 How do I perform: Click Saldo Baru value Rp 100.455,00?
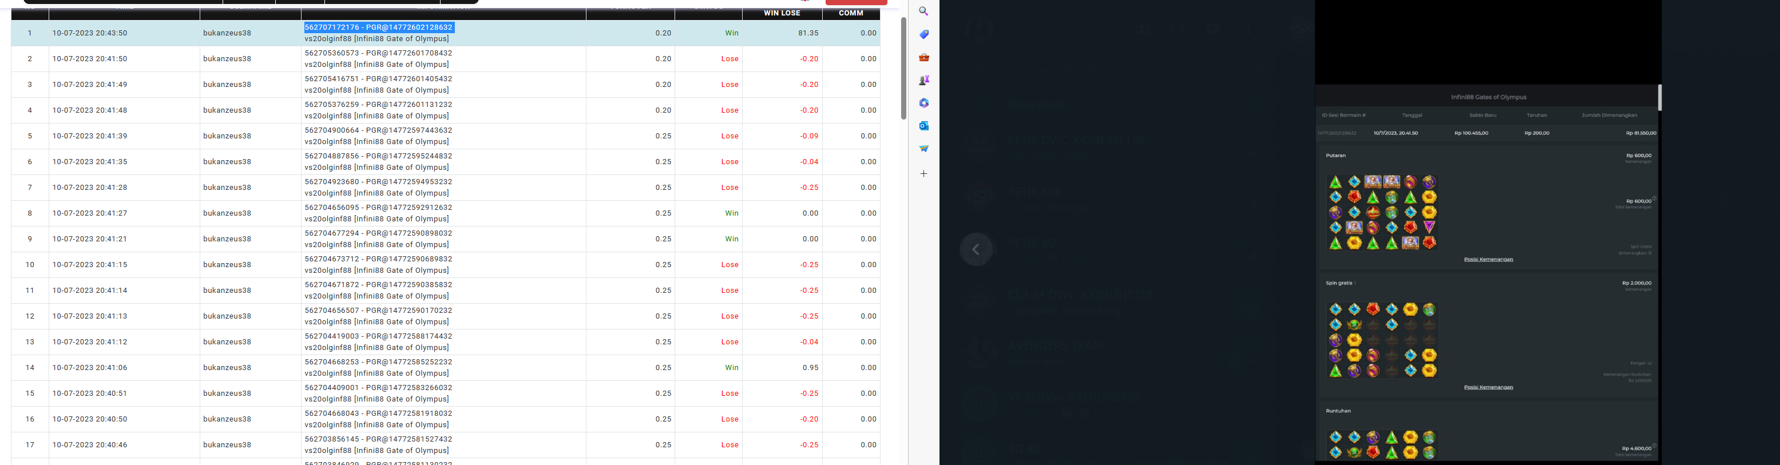point(1471,133)
